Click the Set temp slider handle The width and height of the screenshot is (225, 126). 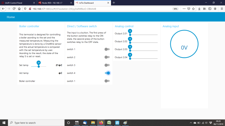pos(38,66)
